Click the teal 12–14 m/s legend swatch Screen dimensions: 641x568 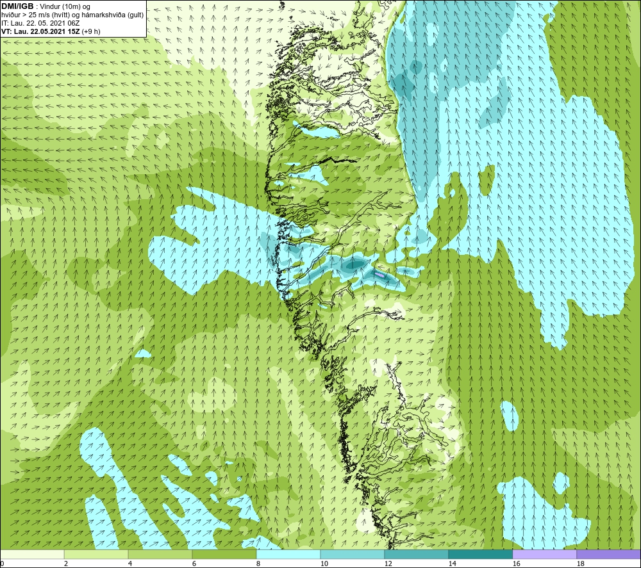pyautogui.click(x=416, y=555)
